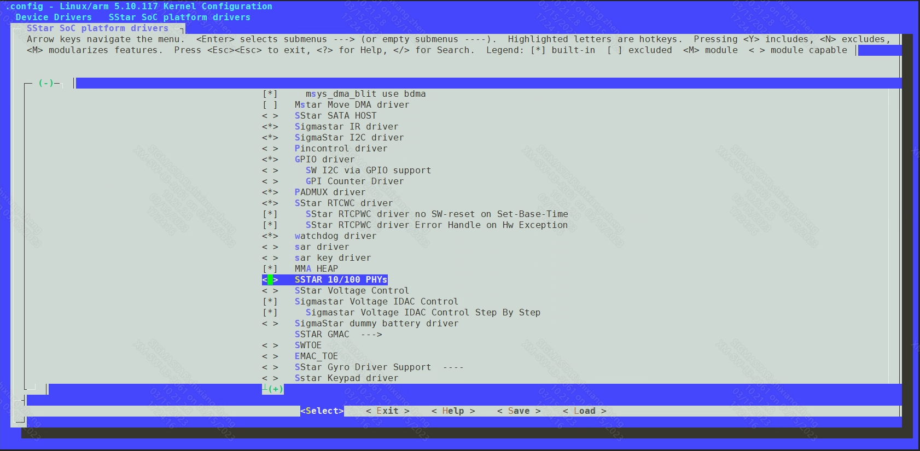Toggle SSTAR 10/100 PHYs green cursor
The width and height of the screenshot is (920, 451).
click(x=270, y=280)
